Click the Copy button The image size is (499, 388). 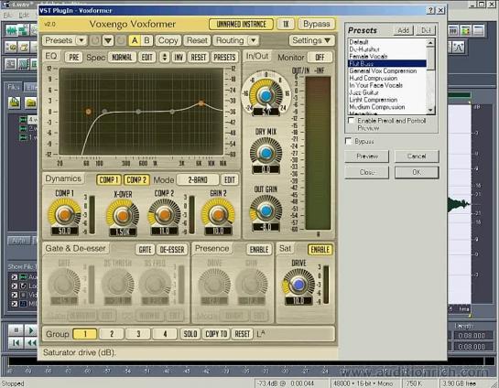click(168, 40)
